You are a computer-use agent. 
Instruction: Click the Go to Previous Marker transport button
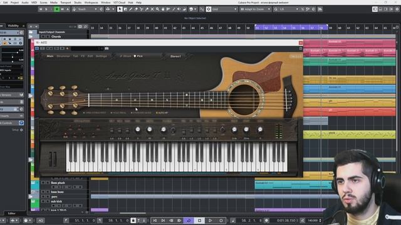155,221
